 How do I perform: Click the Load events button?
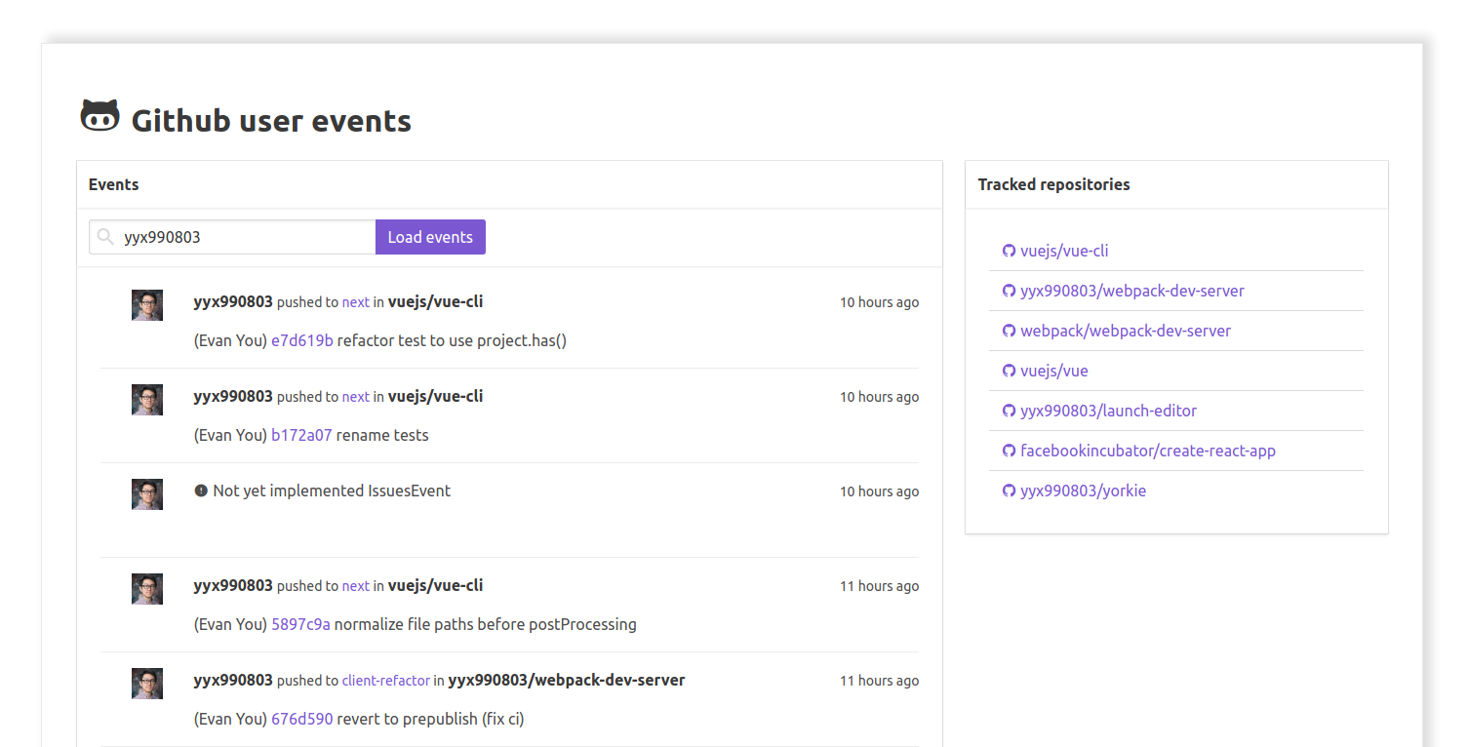[430, 237]
